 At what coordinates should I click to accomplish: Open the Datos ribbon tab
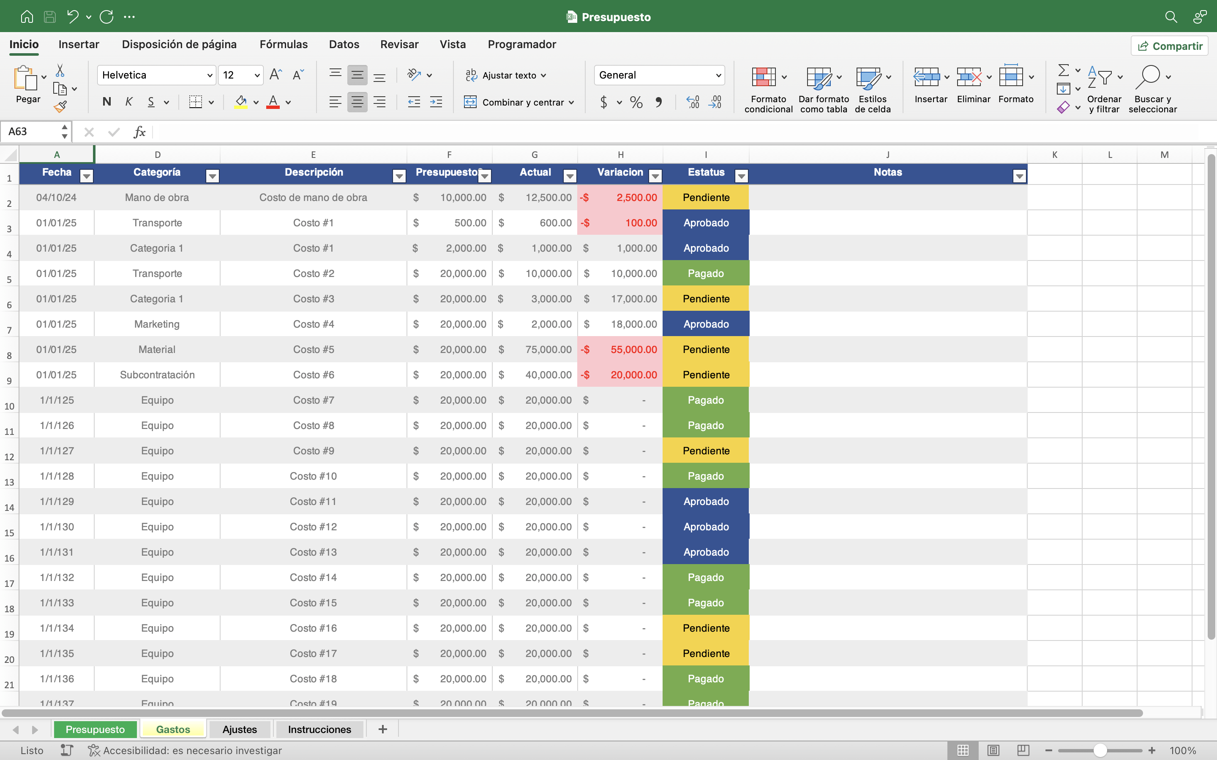click(344, 44)
